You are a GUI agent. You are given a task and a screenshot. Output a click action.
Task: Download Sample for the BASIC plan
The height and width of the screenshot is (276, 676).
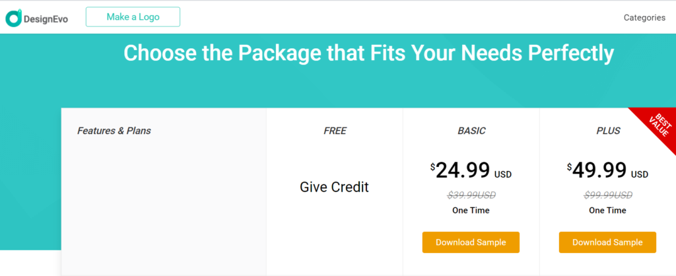pyautogui.click(x=471, y=242)
